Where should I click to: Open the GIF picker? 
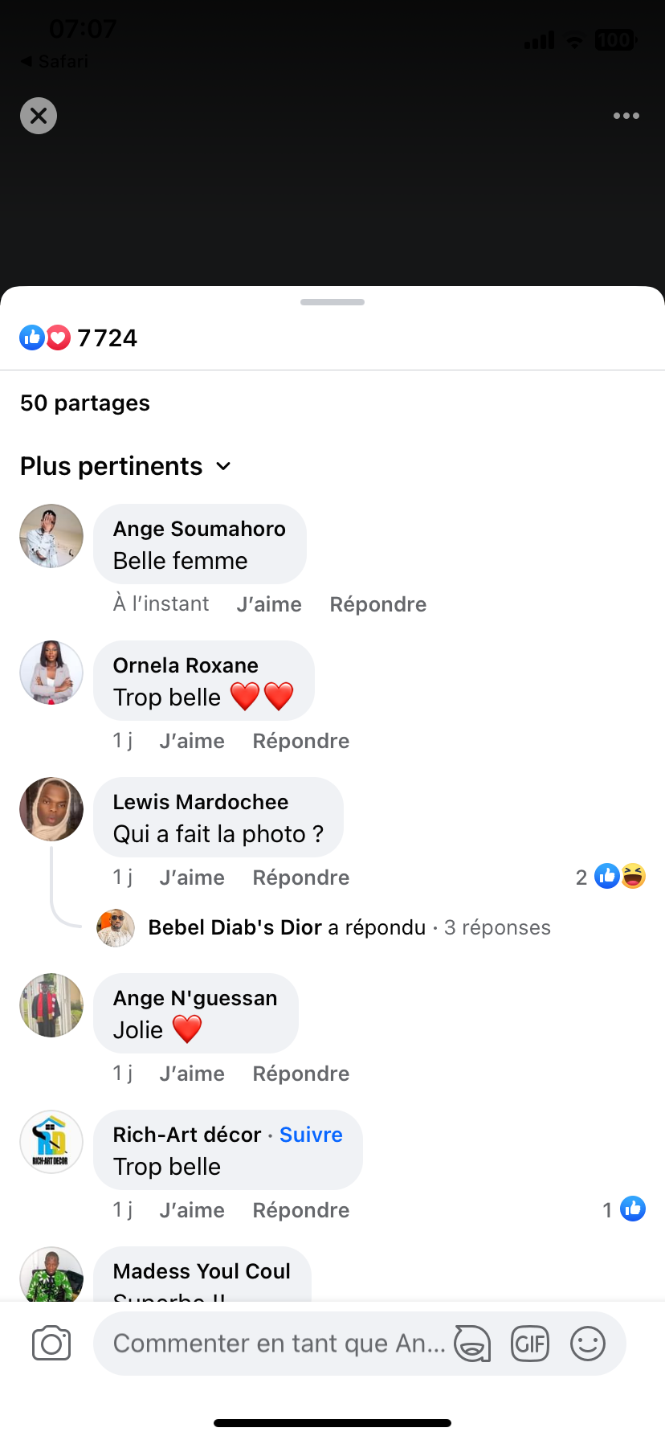coord(530,1343)
